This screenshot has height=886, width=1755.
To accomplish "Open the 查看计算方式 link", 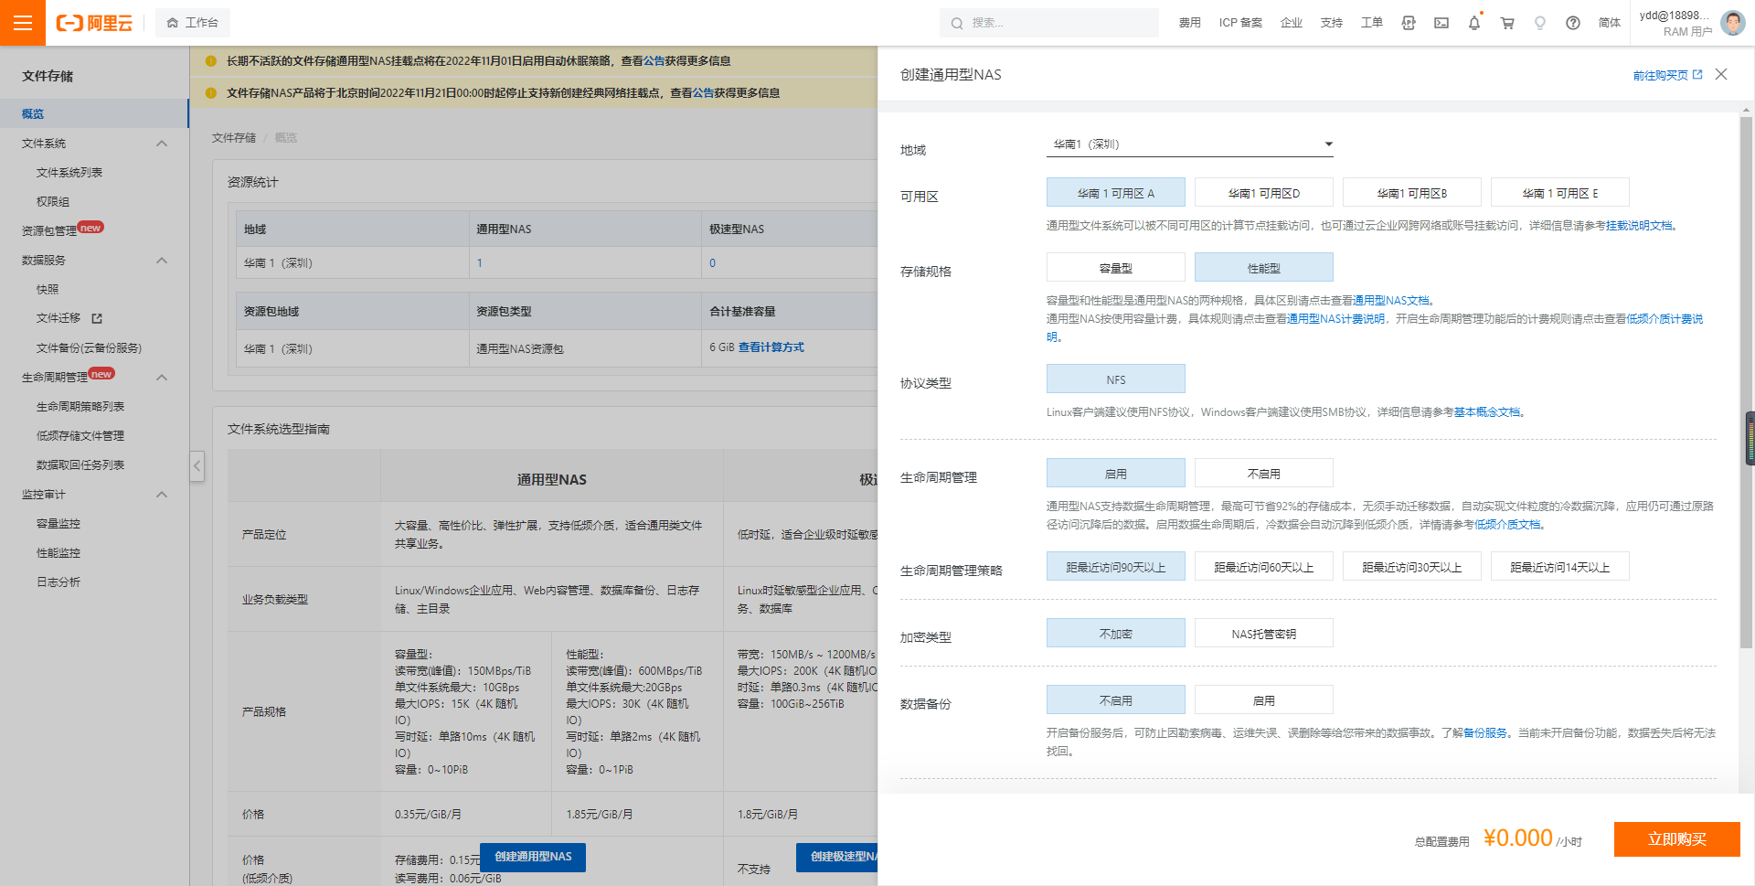I will (x=771, y=347).
